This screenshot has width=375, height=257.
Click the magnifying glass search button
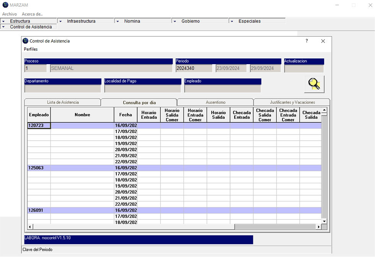314,84
